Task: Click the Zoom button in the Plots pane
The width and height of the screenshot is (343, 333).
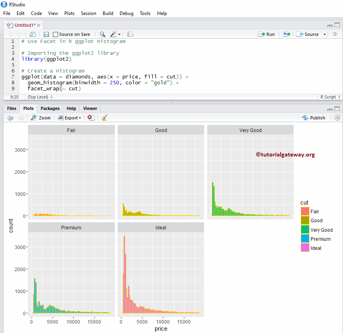Action: coord(41,117)
